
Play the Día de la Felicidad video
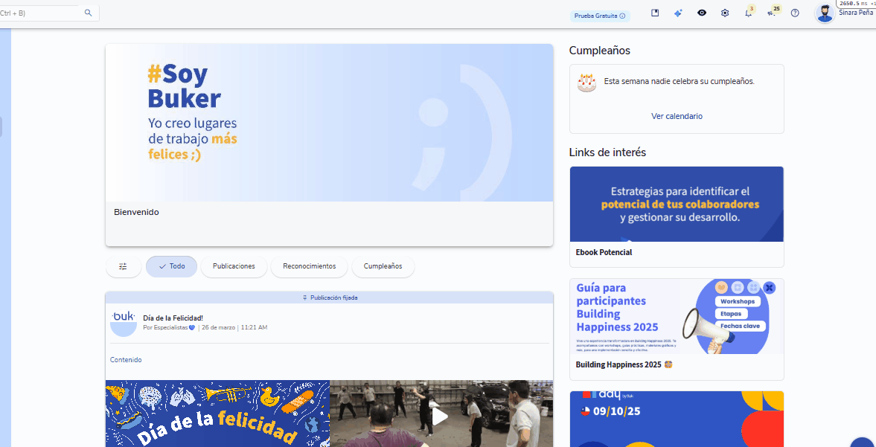tap(441, 416)
